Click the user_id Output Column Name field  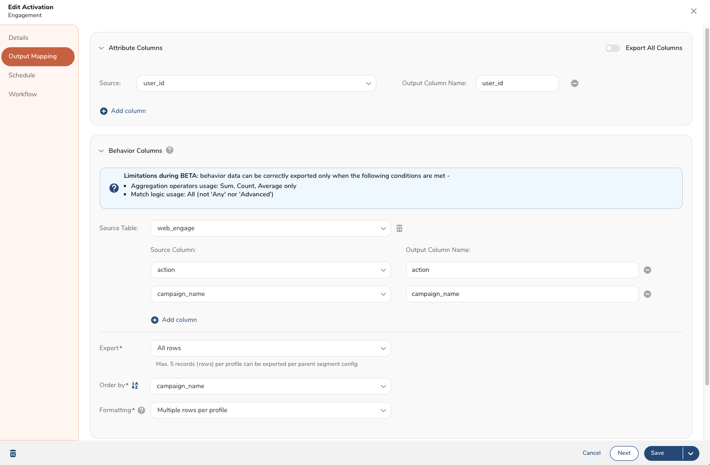point(517,83)
